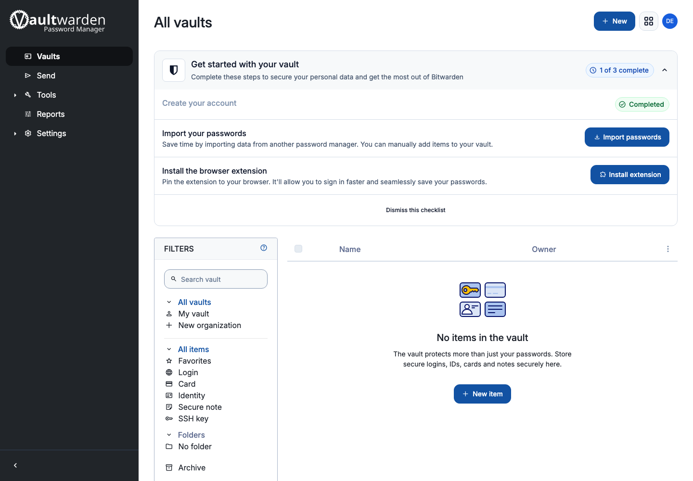Click the Archive box icon

[x=169, y=468]
